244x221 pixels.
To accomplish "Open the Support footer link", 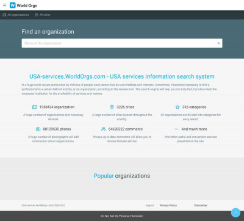I will (149, 205).
